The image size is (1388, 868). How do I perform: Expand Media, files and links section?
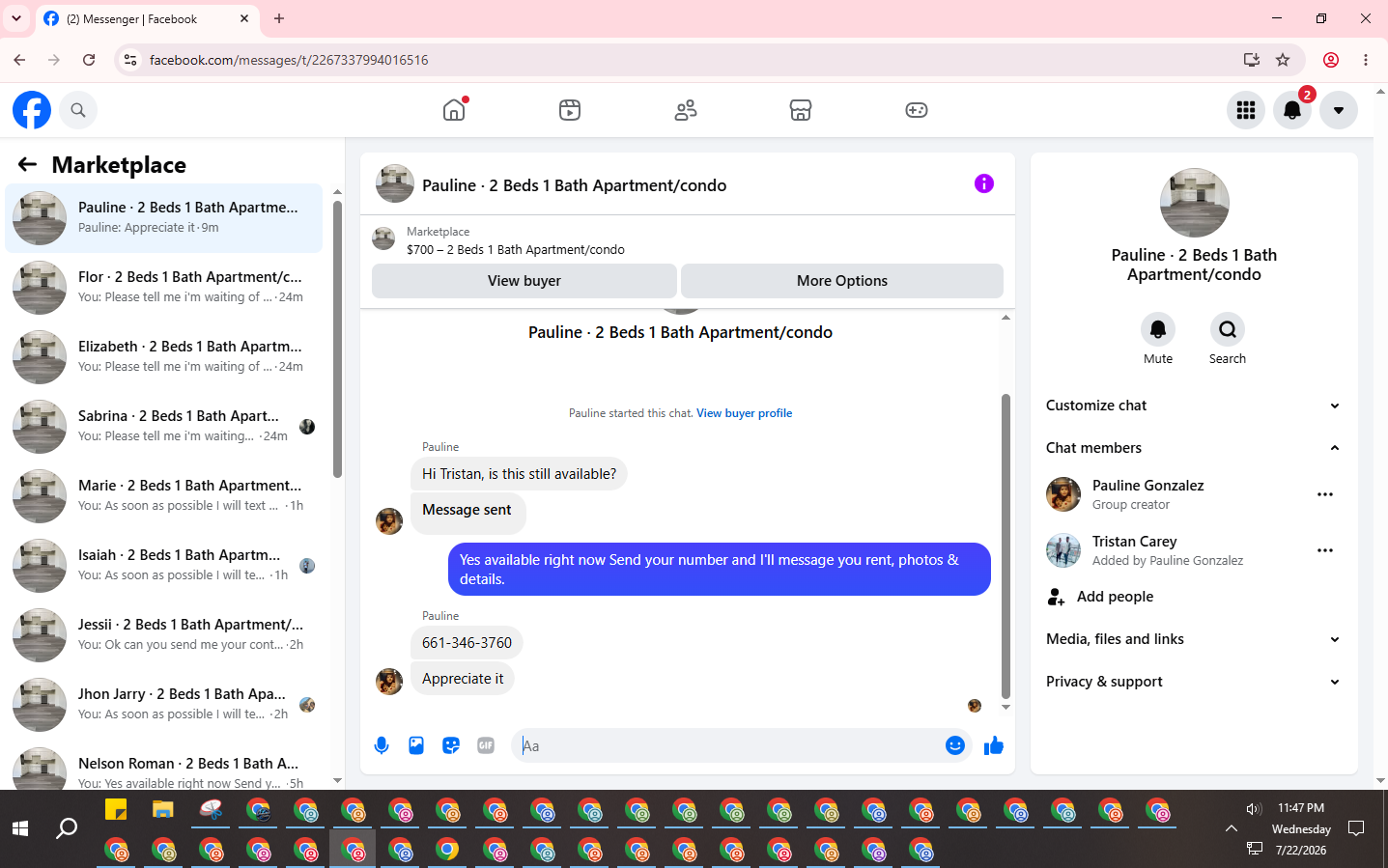tap(1194, 639)
